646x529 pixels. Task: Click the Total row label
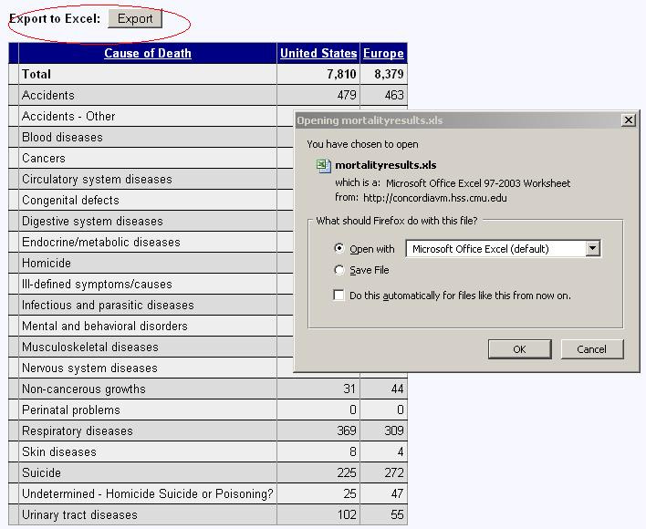coord(36,74)
